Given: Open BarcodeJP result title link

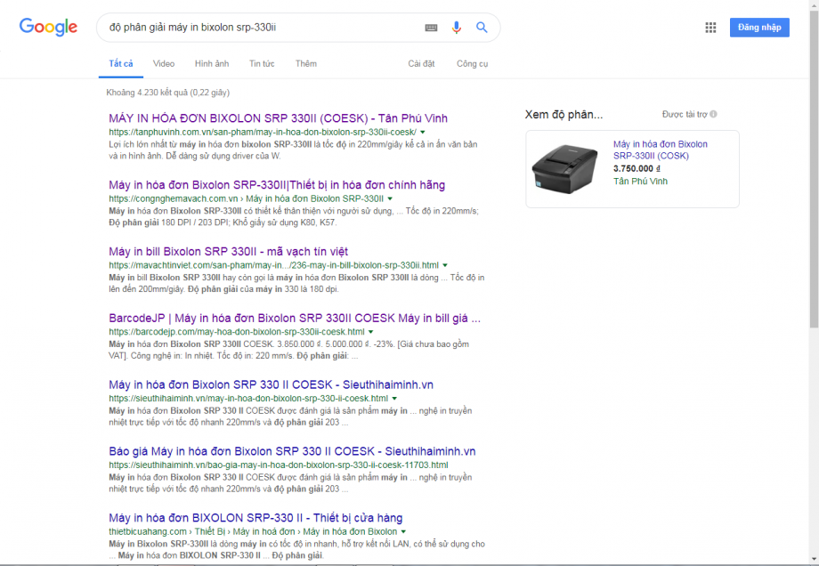Looking at the screenshot, I should tap(295, 318).
